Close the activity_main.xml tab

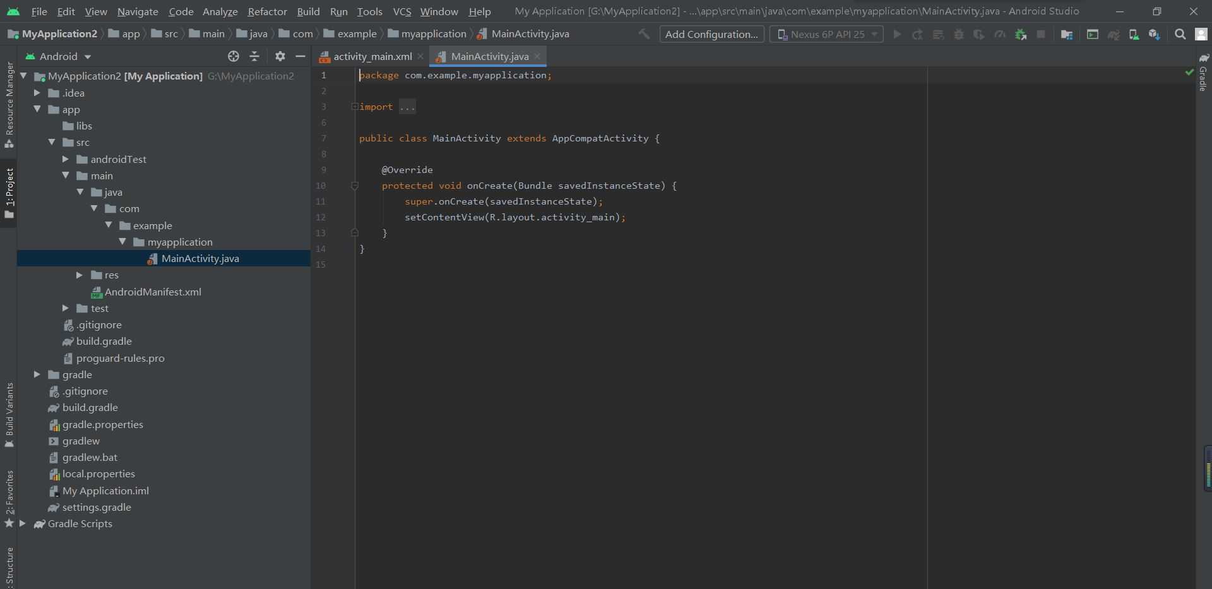click(x=420, y=56)
